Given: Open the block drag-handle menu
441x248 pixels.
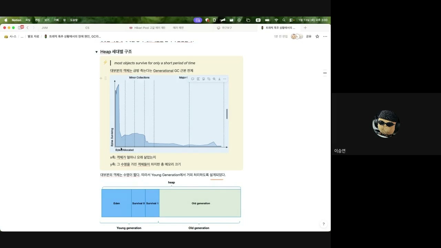Looking at the screenshot, I should tap(105, 79).
